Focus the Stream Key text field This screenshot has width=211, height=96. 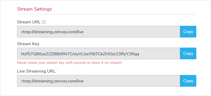(x=98, y=53)
